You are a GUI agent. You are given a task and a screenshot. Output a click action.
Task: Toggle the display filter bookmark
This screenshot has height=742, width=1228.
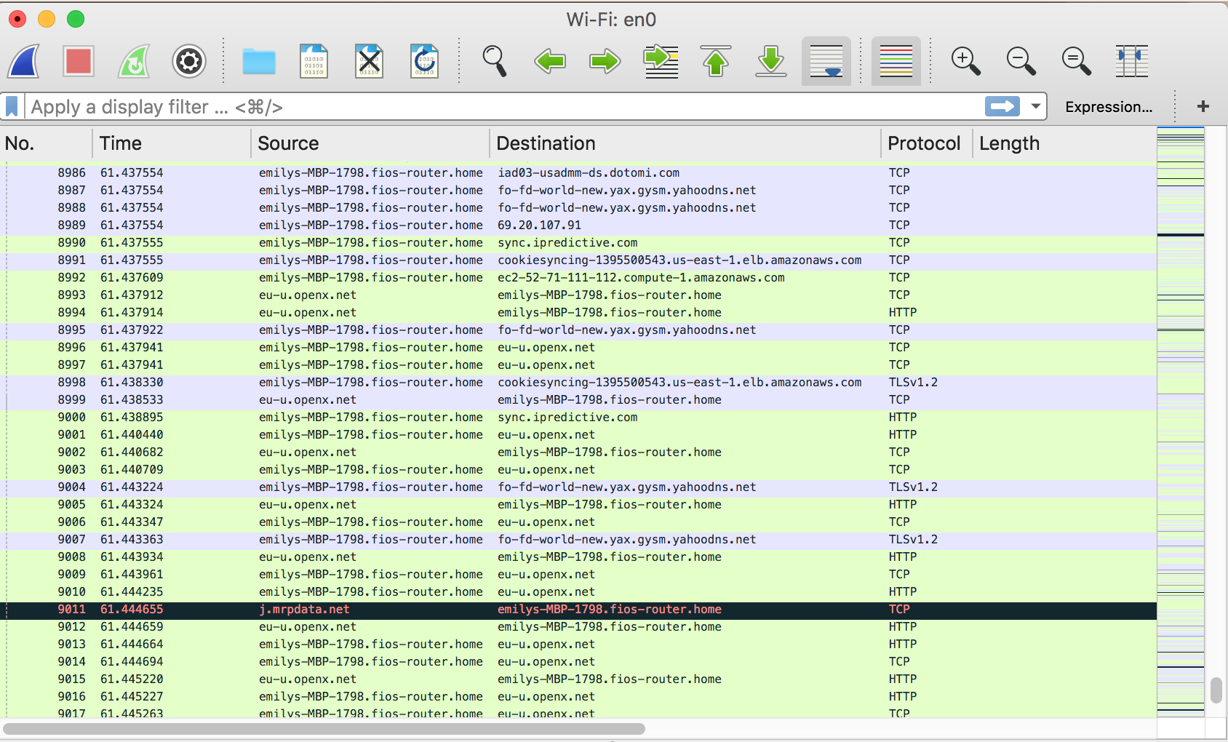pyautogui.click(x=12, y=106)
